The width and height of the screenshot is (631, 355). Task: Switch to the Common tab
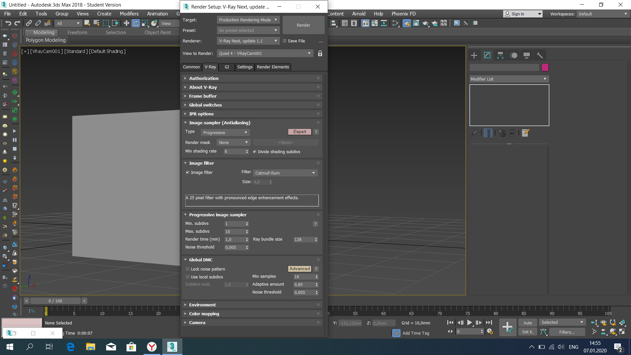[191, 67]
